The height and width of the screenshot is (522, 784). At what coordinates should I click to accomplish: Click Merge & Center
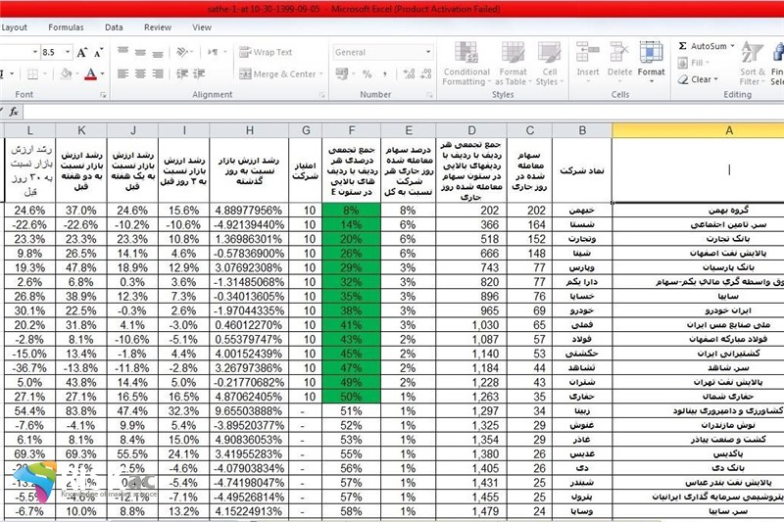point(277,73)
